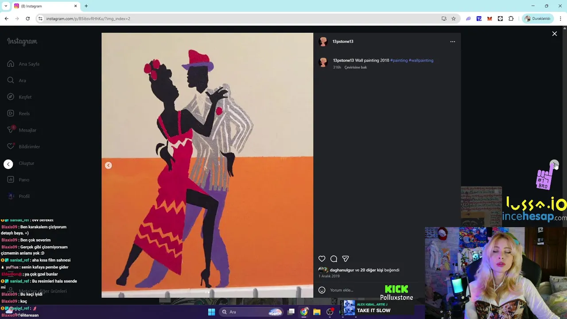567x319 pixels.
Task: Open Task View on the taskbar
Action: pyautogui.click(x=291, y=312)
